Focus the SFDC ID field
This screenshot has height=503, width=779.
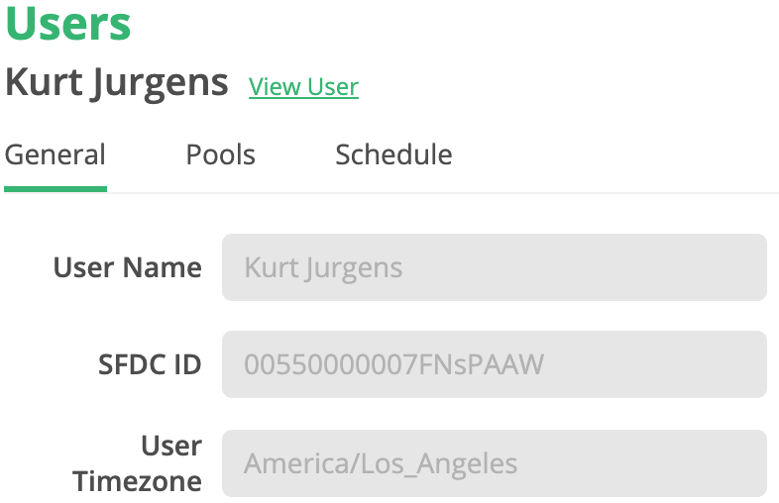[494, 364]
